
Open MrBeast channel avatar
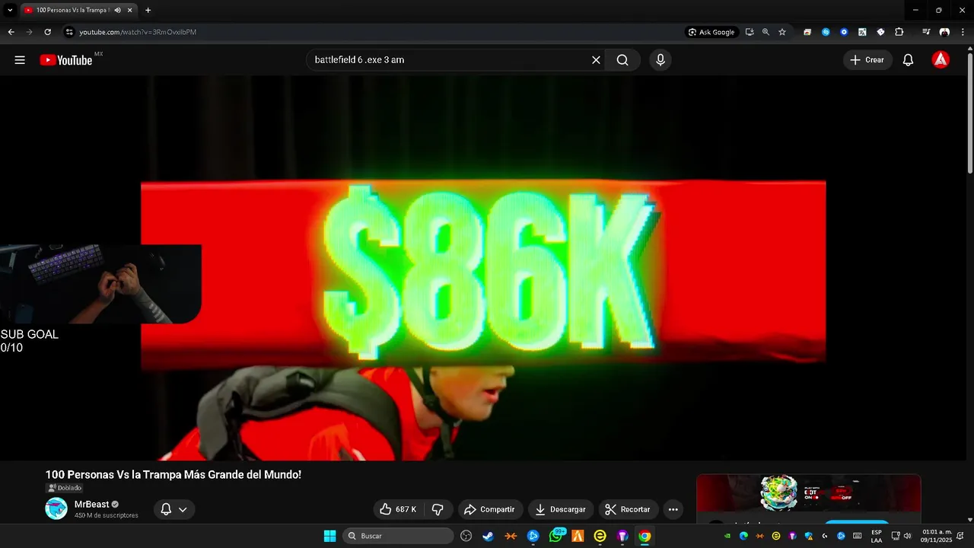(56, 508)
